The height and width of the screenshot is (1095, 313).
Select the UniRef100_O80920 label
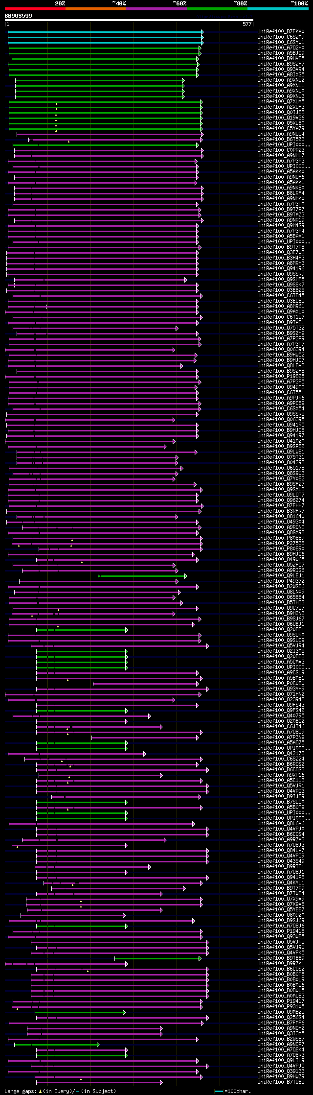[x=281, y=915]
